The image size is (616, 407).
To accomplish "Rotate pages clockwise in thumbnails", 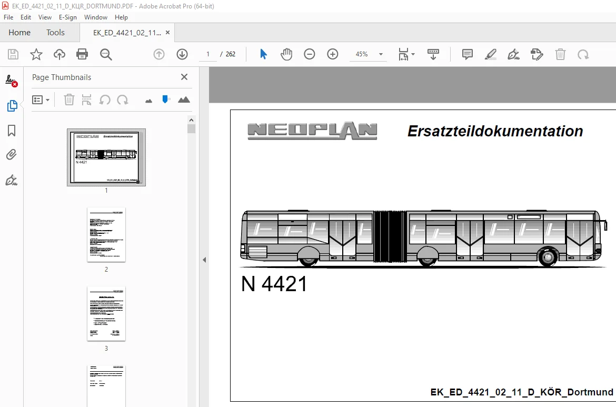I will click(123, 100).
